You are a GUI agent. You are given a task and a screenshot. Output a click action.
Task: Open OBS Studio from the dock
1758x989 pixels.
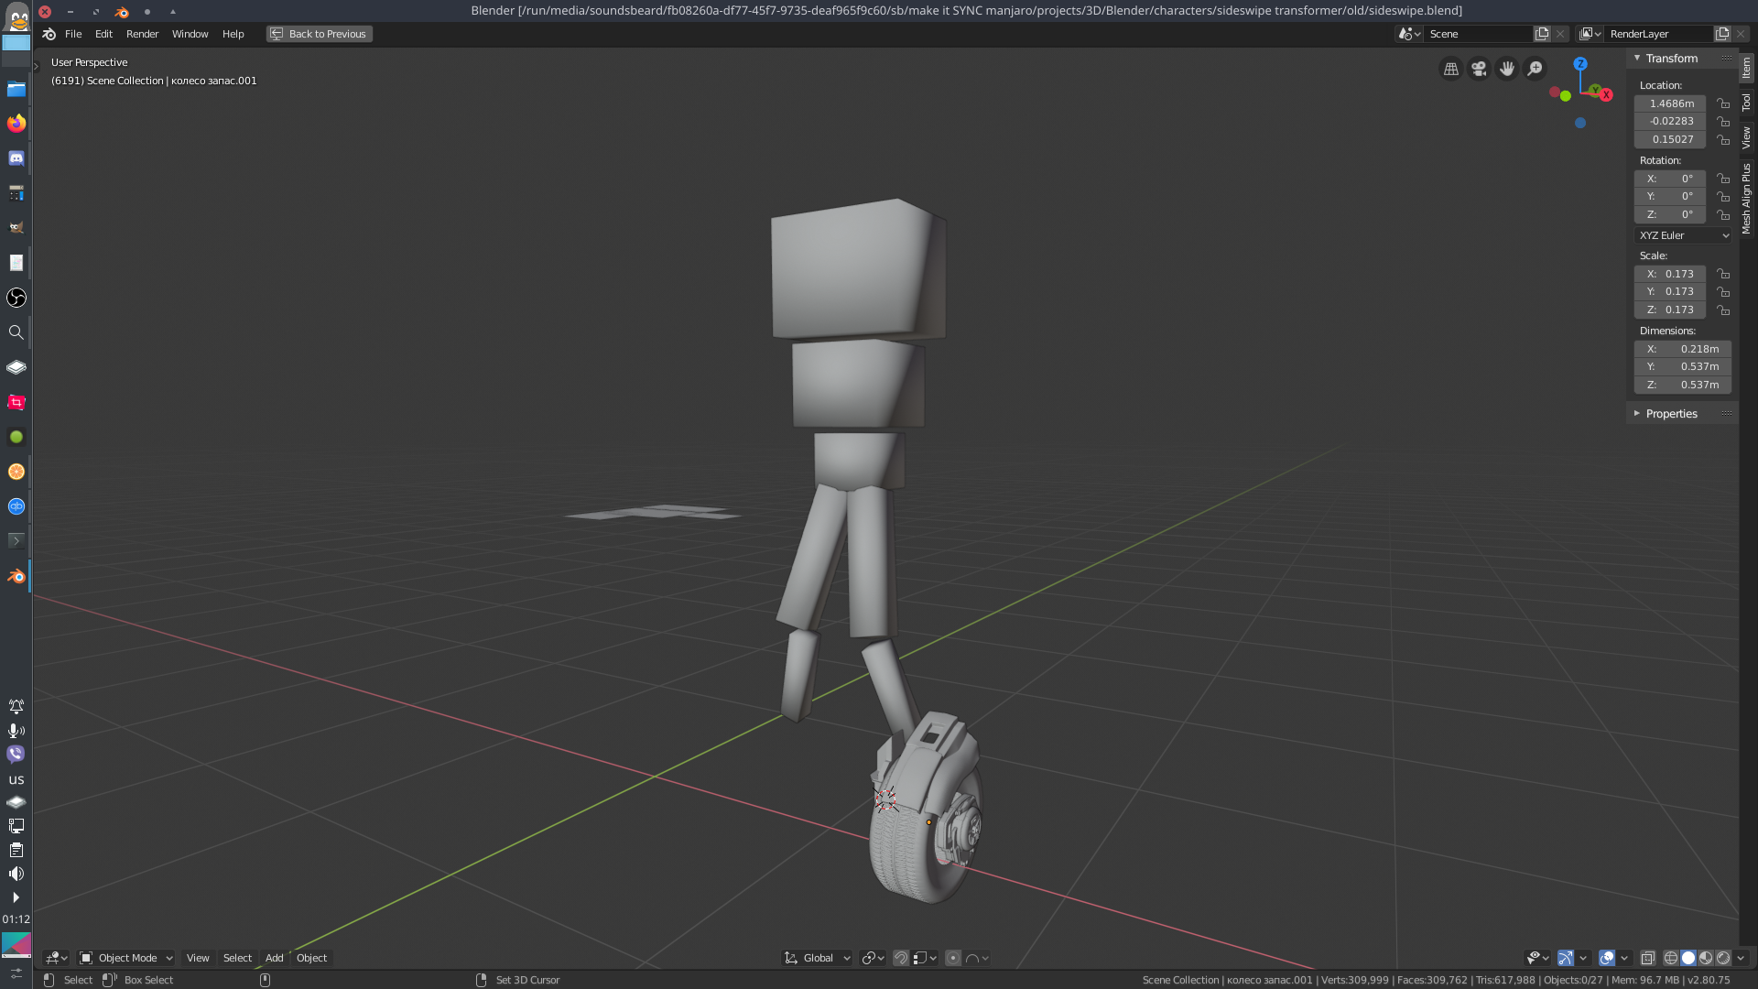pos(16,298)
